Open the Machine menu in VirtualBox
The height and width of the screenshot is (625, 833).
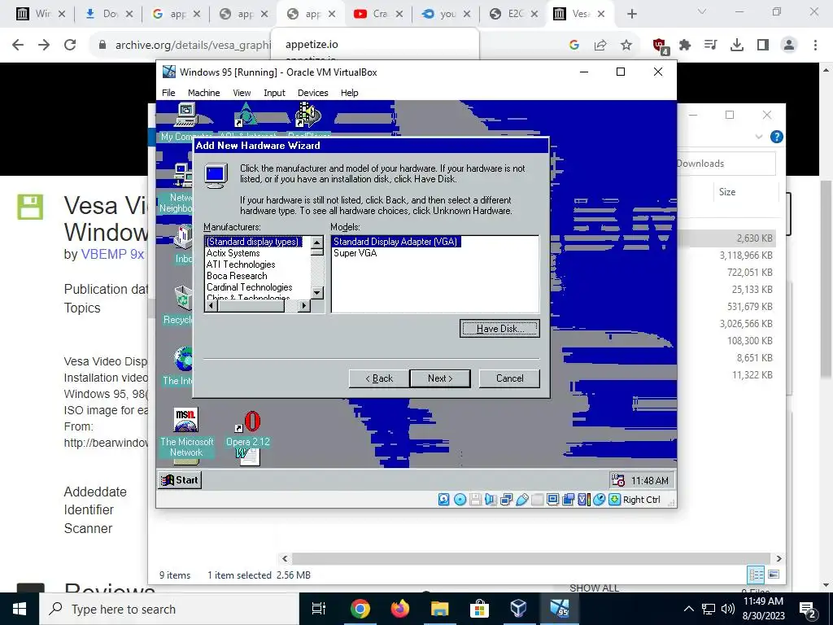(x=203, y=93)
